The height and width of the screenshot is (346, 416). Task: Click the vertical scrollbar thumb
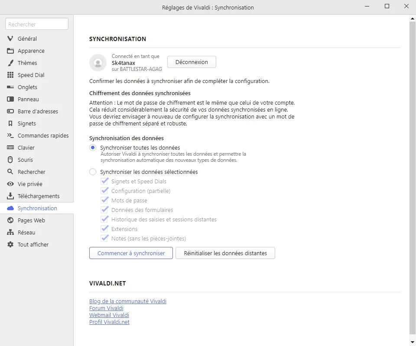pos(413,178)
